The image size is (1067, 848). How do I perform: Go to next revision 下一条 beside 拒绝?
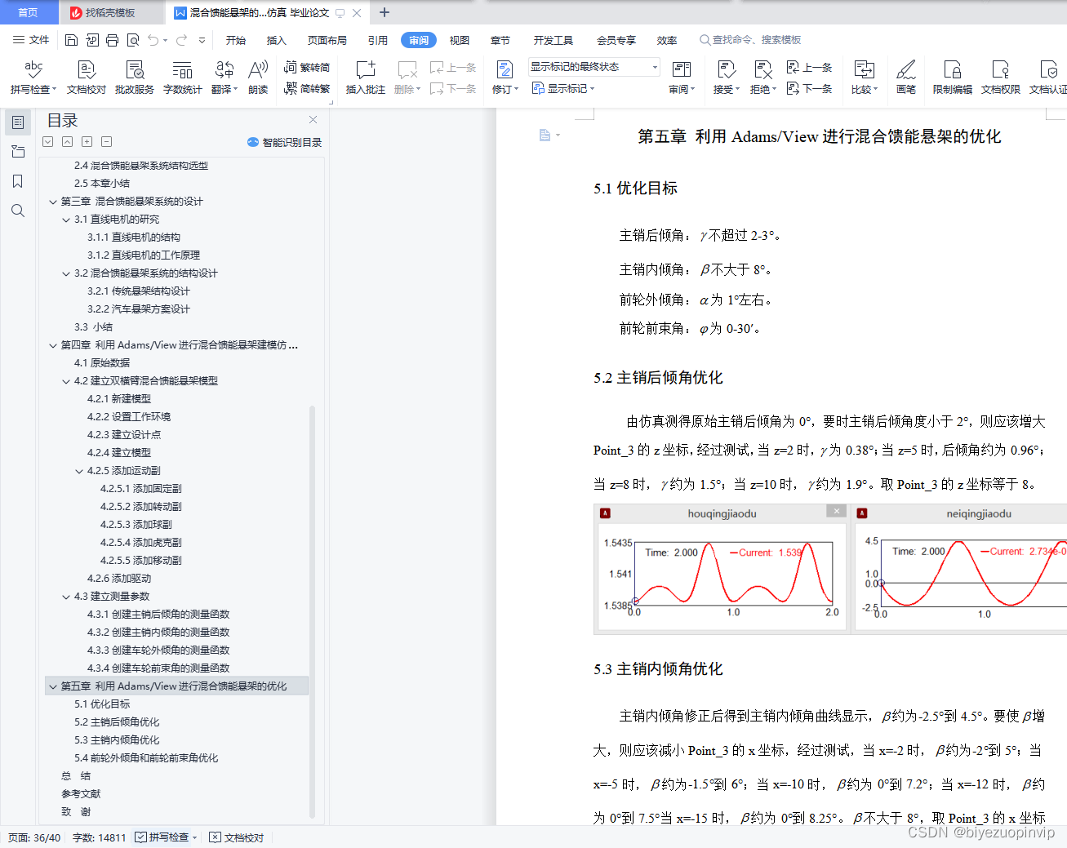point(809,88)
